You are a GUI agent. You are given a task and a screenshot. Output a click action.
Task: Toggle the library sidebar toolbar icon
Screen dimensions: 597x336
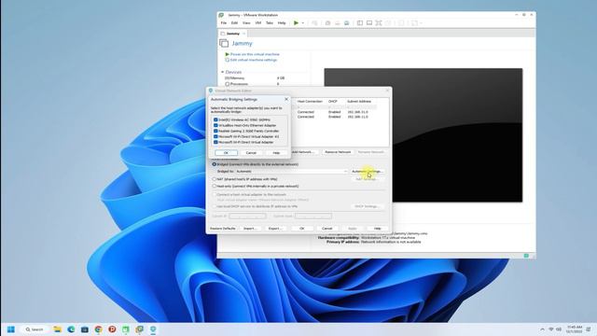(x=360, y=22)
